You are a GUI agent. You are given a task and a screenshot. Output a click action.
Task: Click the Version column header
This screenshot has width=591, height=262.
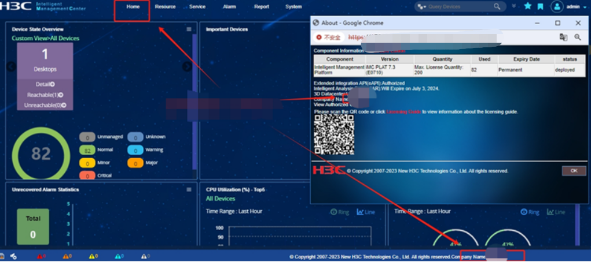click(390, 59)
